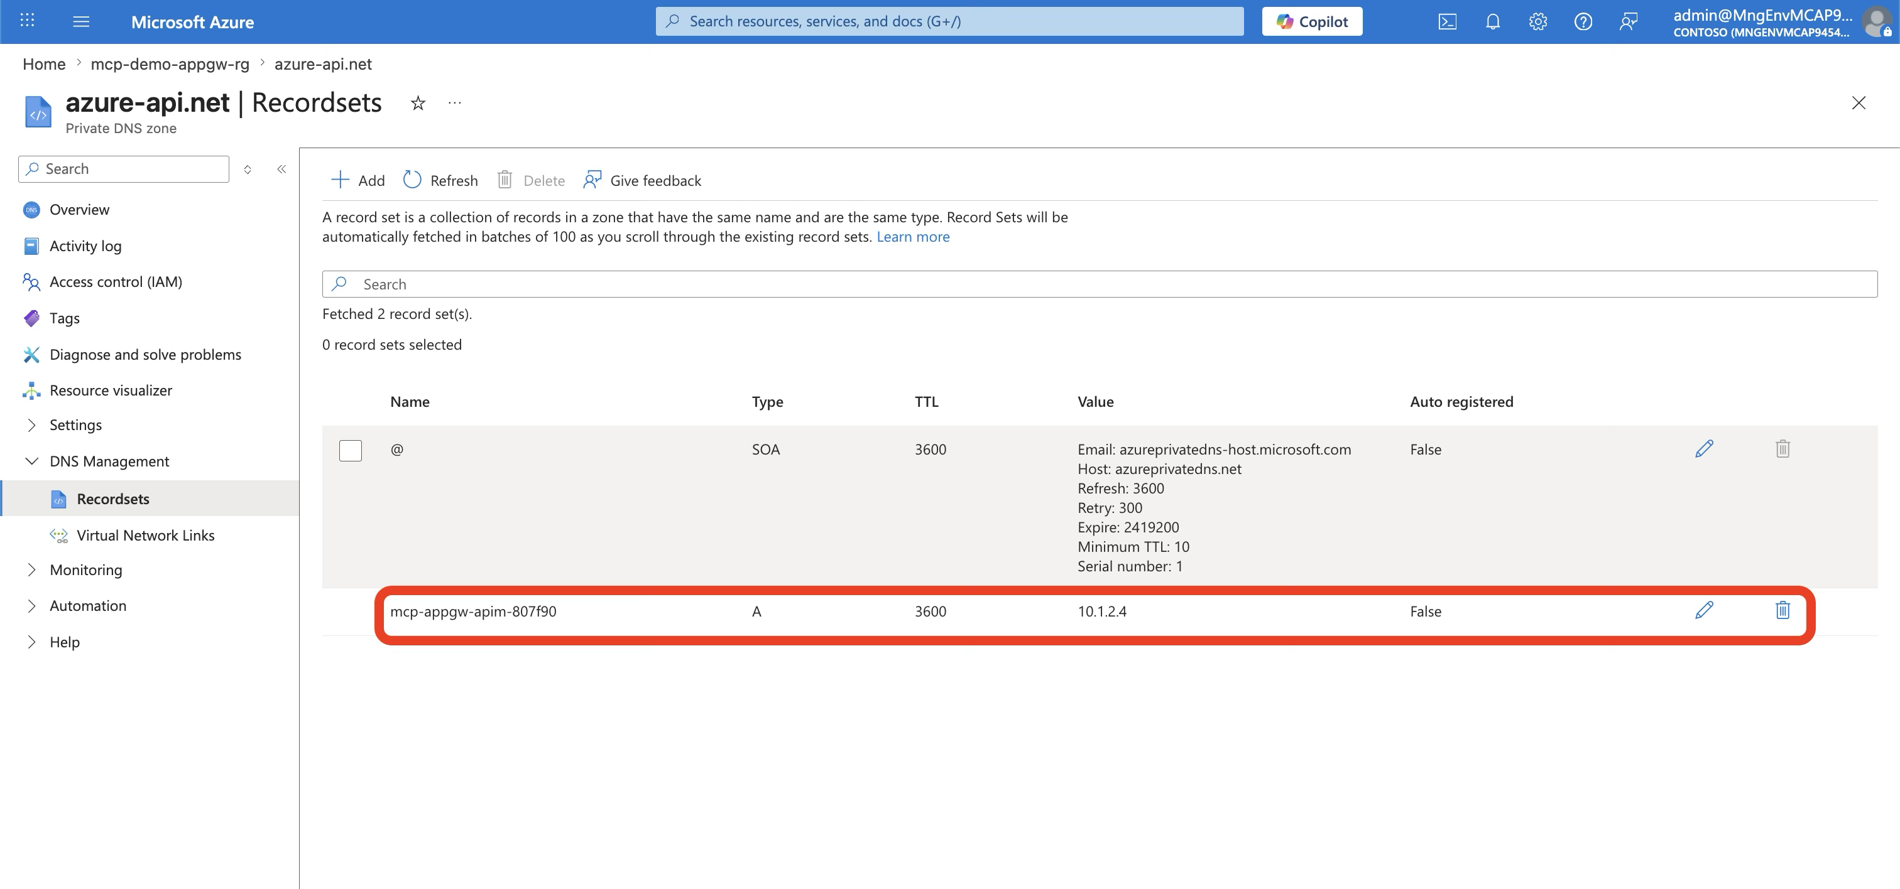Launch Cloud Shell from the top bar

(x=1447, y=21)
